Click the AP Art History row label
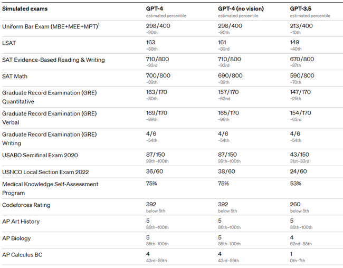This screenshot has width=343, height=268. pos(21,222)
